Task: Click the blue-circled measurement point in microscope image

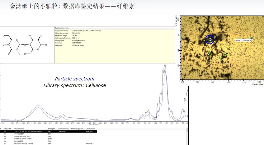Action: 210,40
